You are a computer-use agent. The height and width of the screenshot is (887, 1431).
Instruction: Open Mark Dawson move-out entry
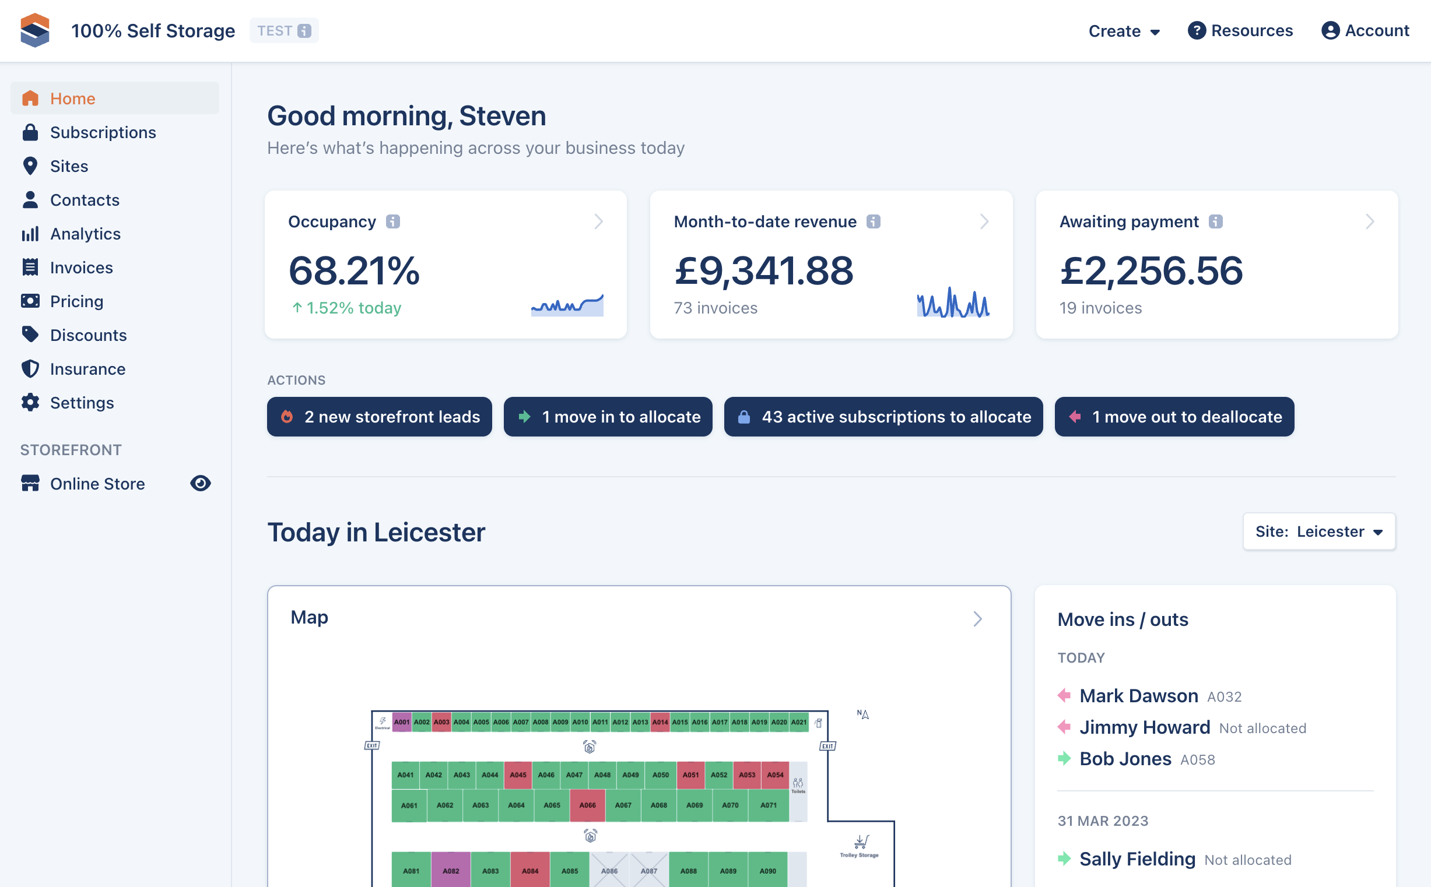[1138, 696]
